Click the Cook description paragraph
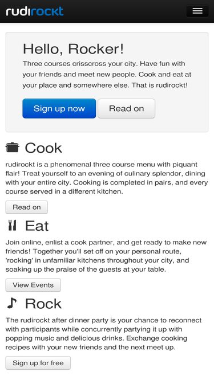214x380 pixels. pyautogui.click(x=107, y=178)
